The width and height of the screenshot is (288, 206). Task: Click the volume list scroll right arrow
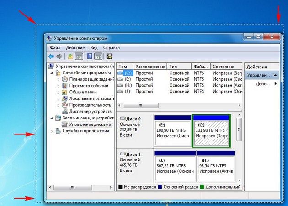(240, 105)
